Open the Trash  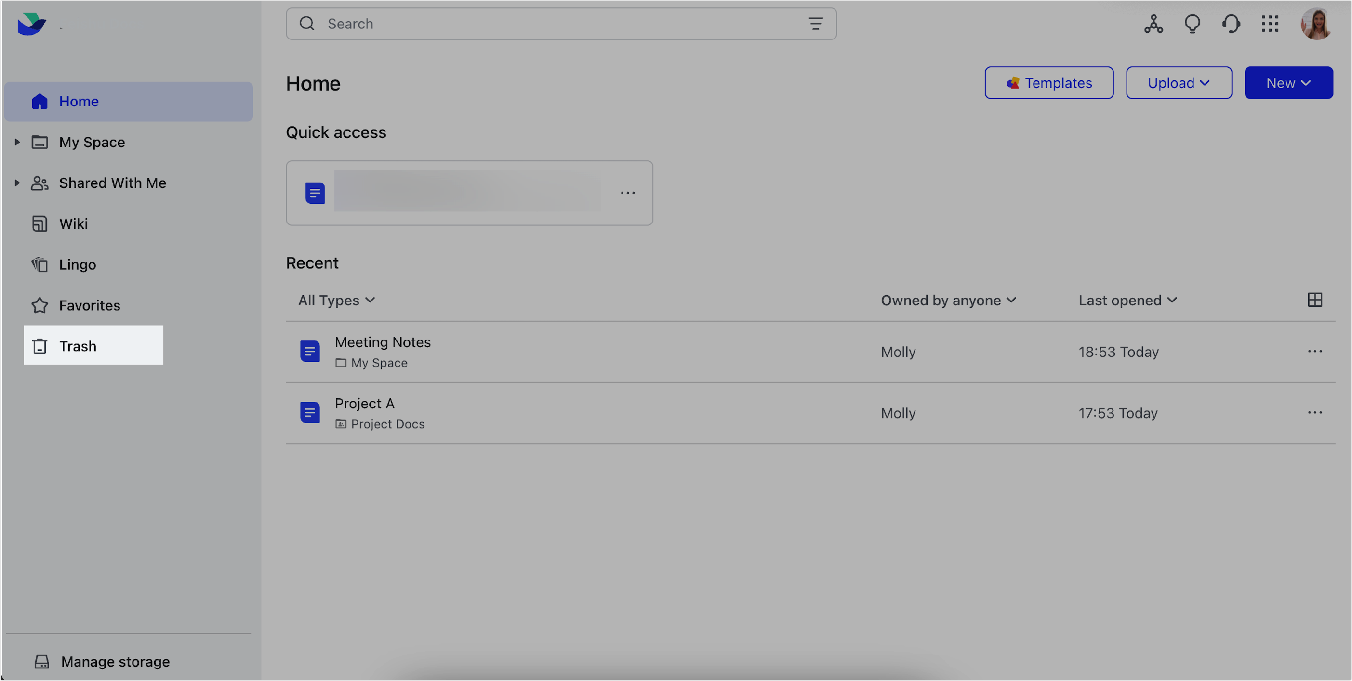tap(78, 345)
